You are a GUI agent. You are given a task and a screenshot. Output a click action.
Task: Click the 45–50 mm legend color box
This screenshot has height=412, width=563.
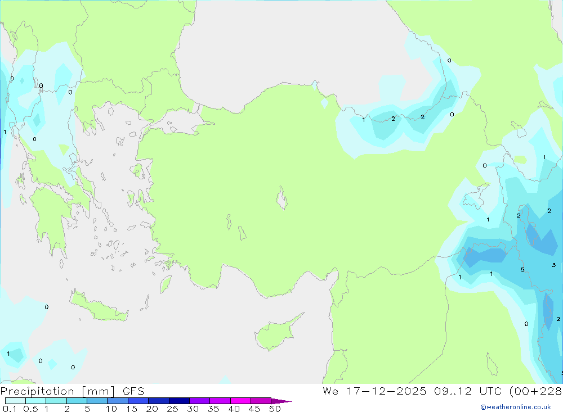(x=261, y=401)
